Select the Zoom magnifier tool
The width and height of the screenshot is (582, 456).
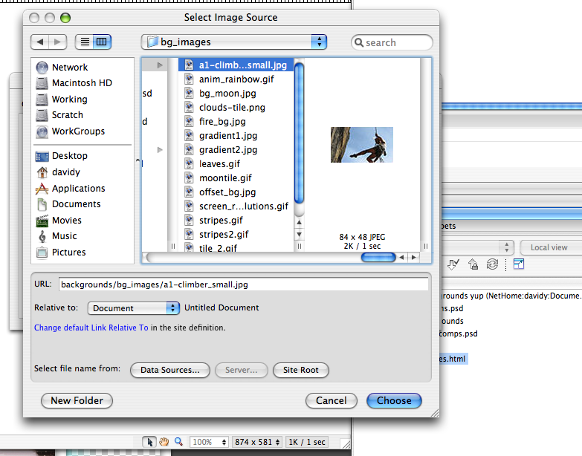point(178,442)
